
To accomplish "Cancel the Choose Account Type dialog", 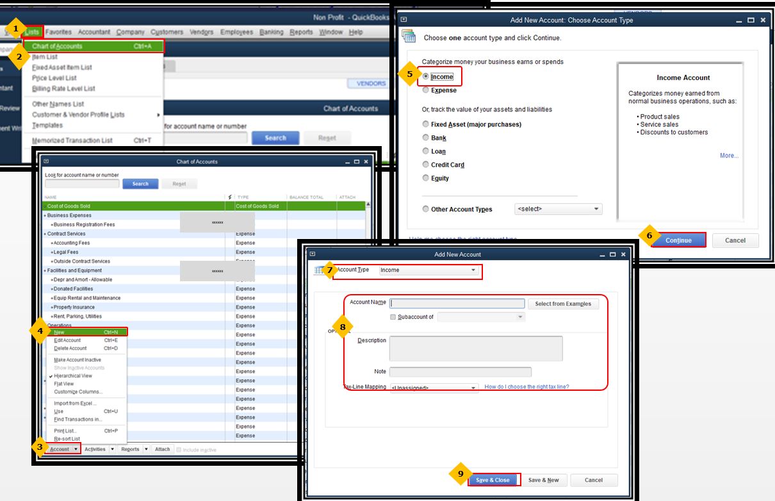I will (x=735, y=240).
